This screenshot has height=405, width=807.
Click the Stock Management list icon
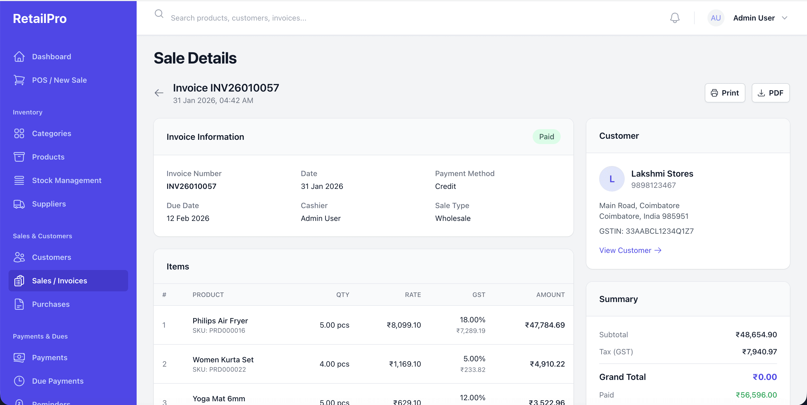click(19, 180)
